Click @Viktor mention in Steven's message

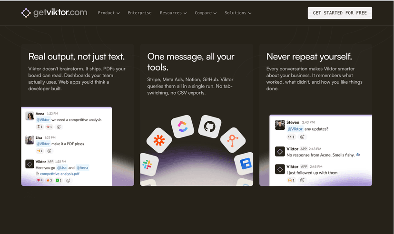[295, 129]
